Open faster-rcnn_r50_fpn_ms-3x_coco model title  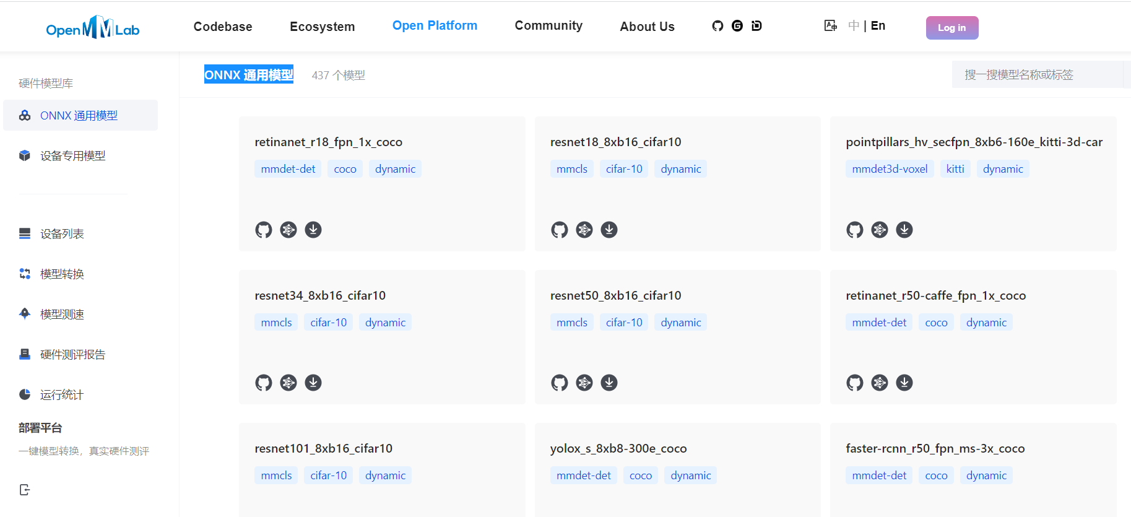tap(935, 448)
